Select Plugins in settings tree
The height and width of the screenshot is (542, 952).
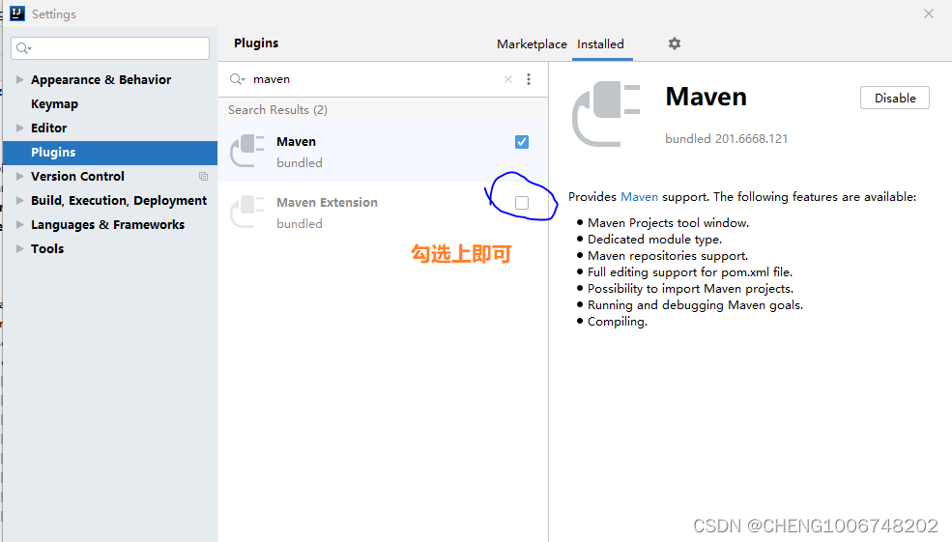click(110, 153)
